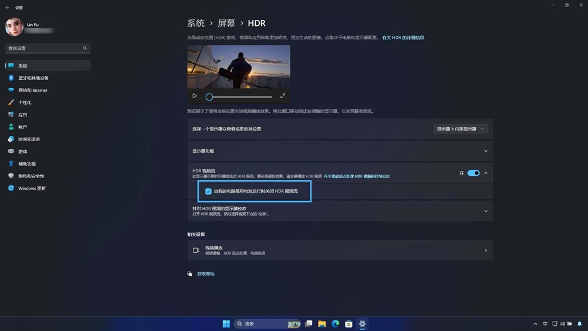Open 有关 HDR 的详细信息 link
This screenshot has width=588, height=331.
403,38
